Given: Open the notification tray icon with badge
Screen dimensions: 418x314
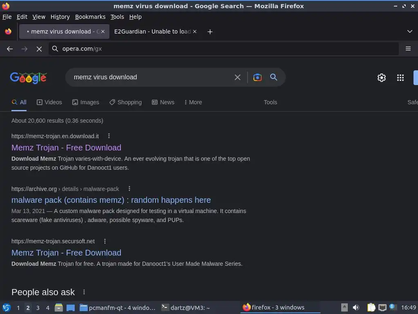Looking at the screenshot, I should coord(393,307).
